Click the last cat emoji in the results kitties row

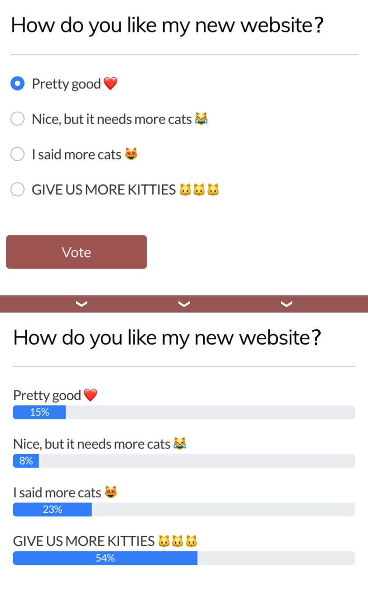coord(191,541)
